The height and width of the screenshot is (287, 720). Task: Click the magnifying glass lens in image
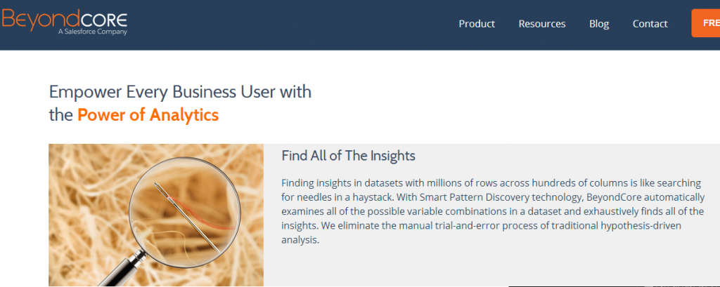(x=185, y=213)
